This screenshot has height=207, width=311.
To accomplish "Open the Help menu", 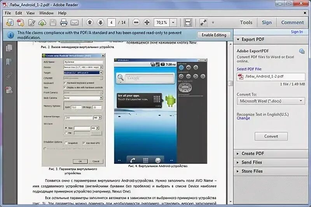I will (x=62, y=13).
